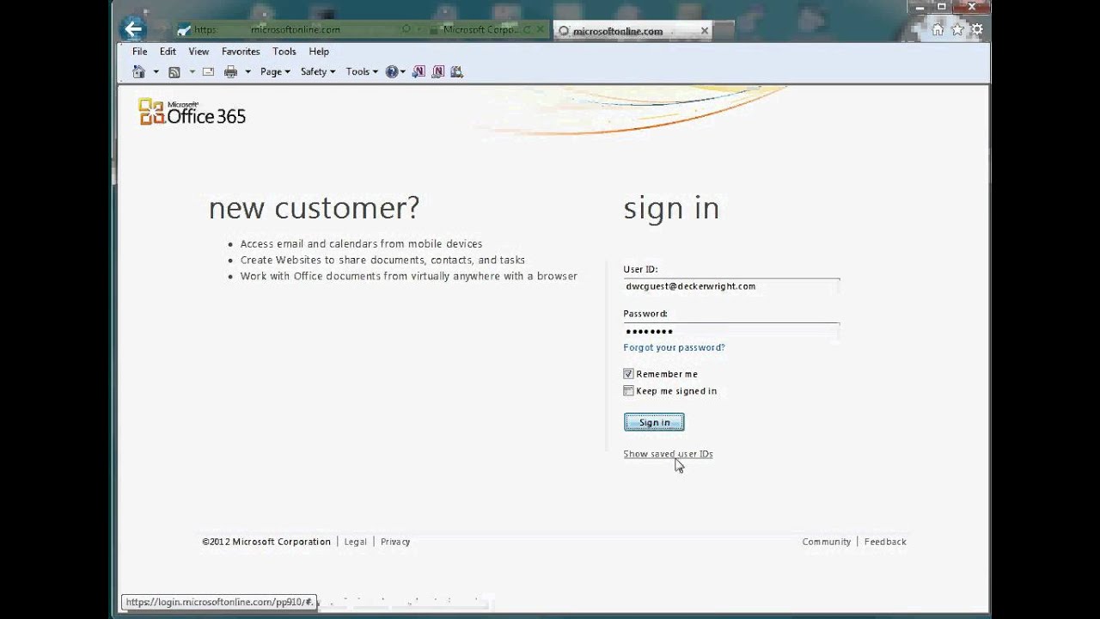Click the first OneNote Send to OneNote icon
1100x619 pixels.
[419, 72]
